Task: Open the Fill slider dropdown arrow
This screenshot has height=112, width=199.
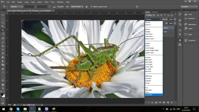Action: coord(175,23)
